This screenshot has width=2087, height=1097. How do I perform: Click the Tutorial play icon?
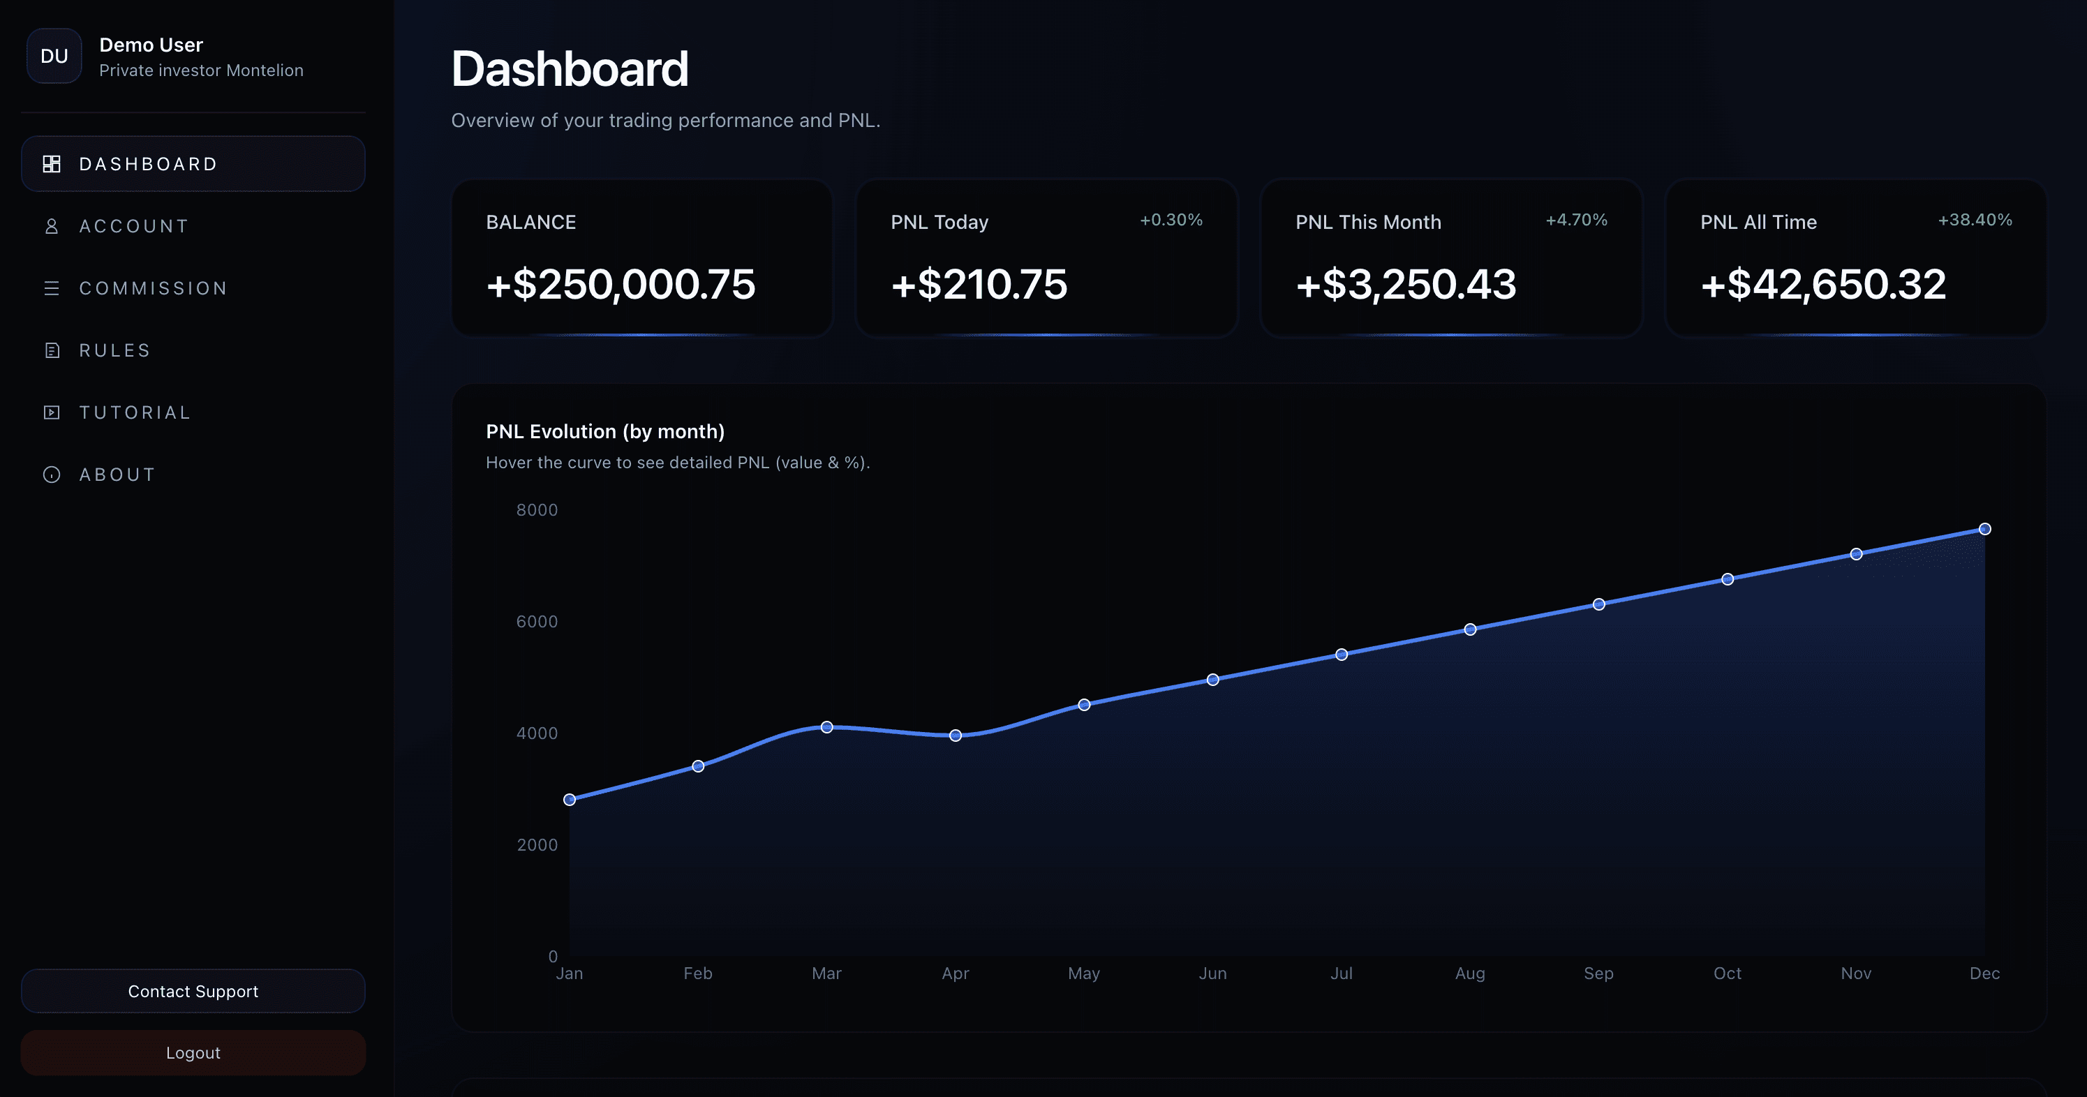52,412
